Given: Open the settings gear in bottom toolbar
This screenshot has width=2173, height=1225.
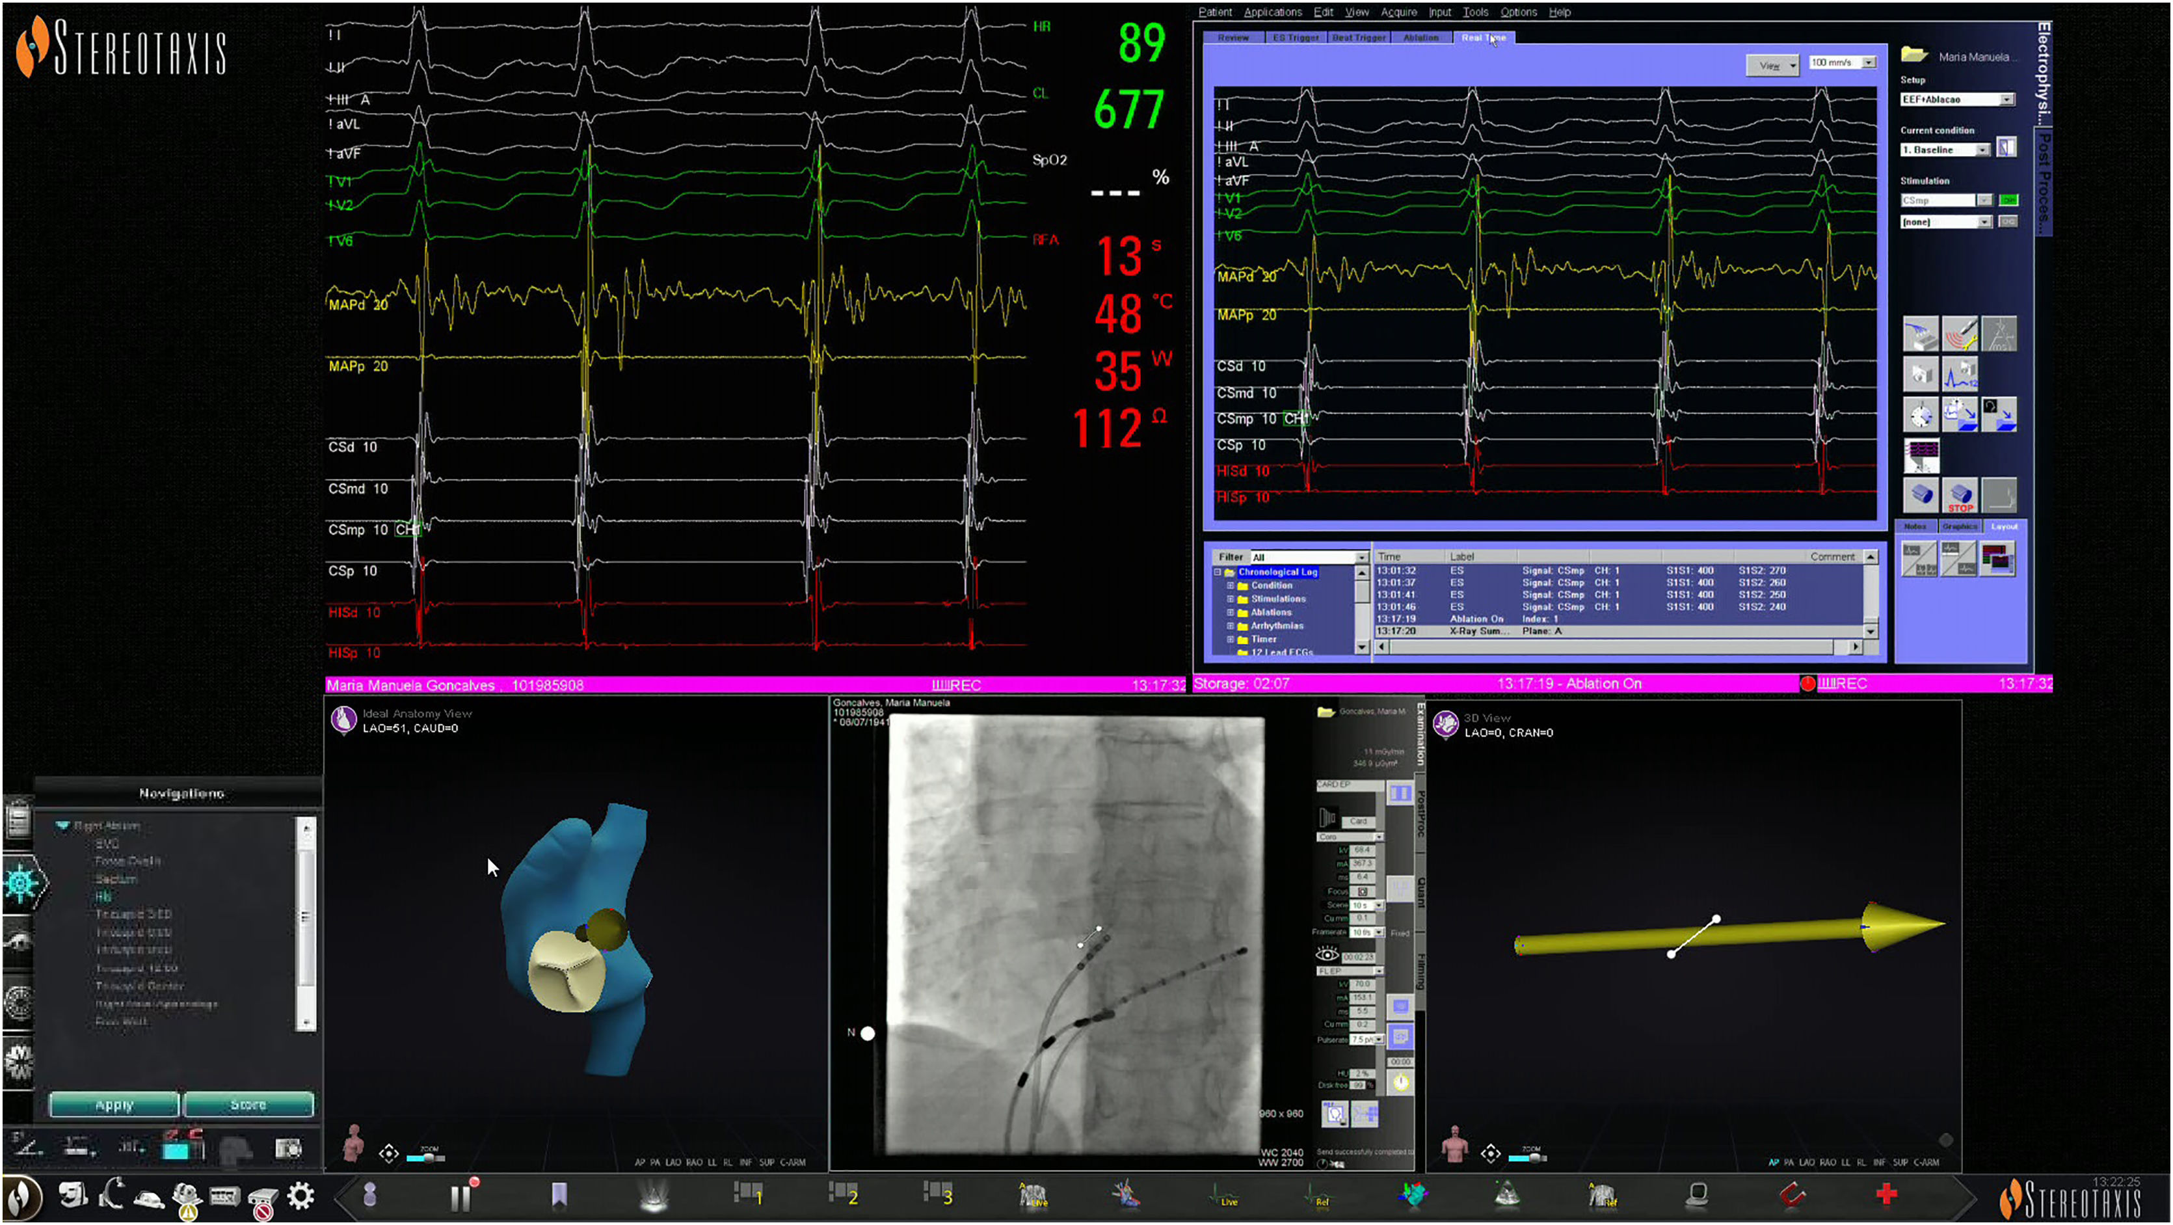Looking at the screenshot, I should pyautogui.click(x=300, y=1196).
